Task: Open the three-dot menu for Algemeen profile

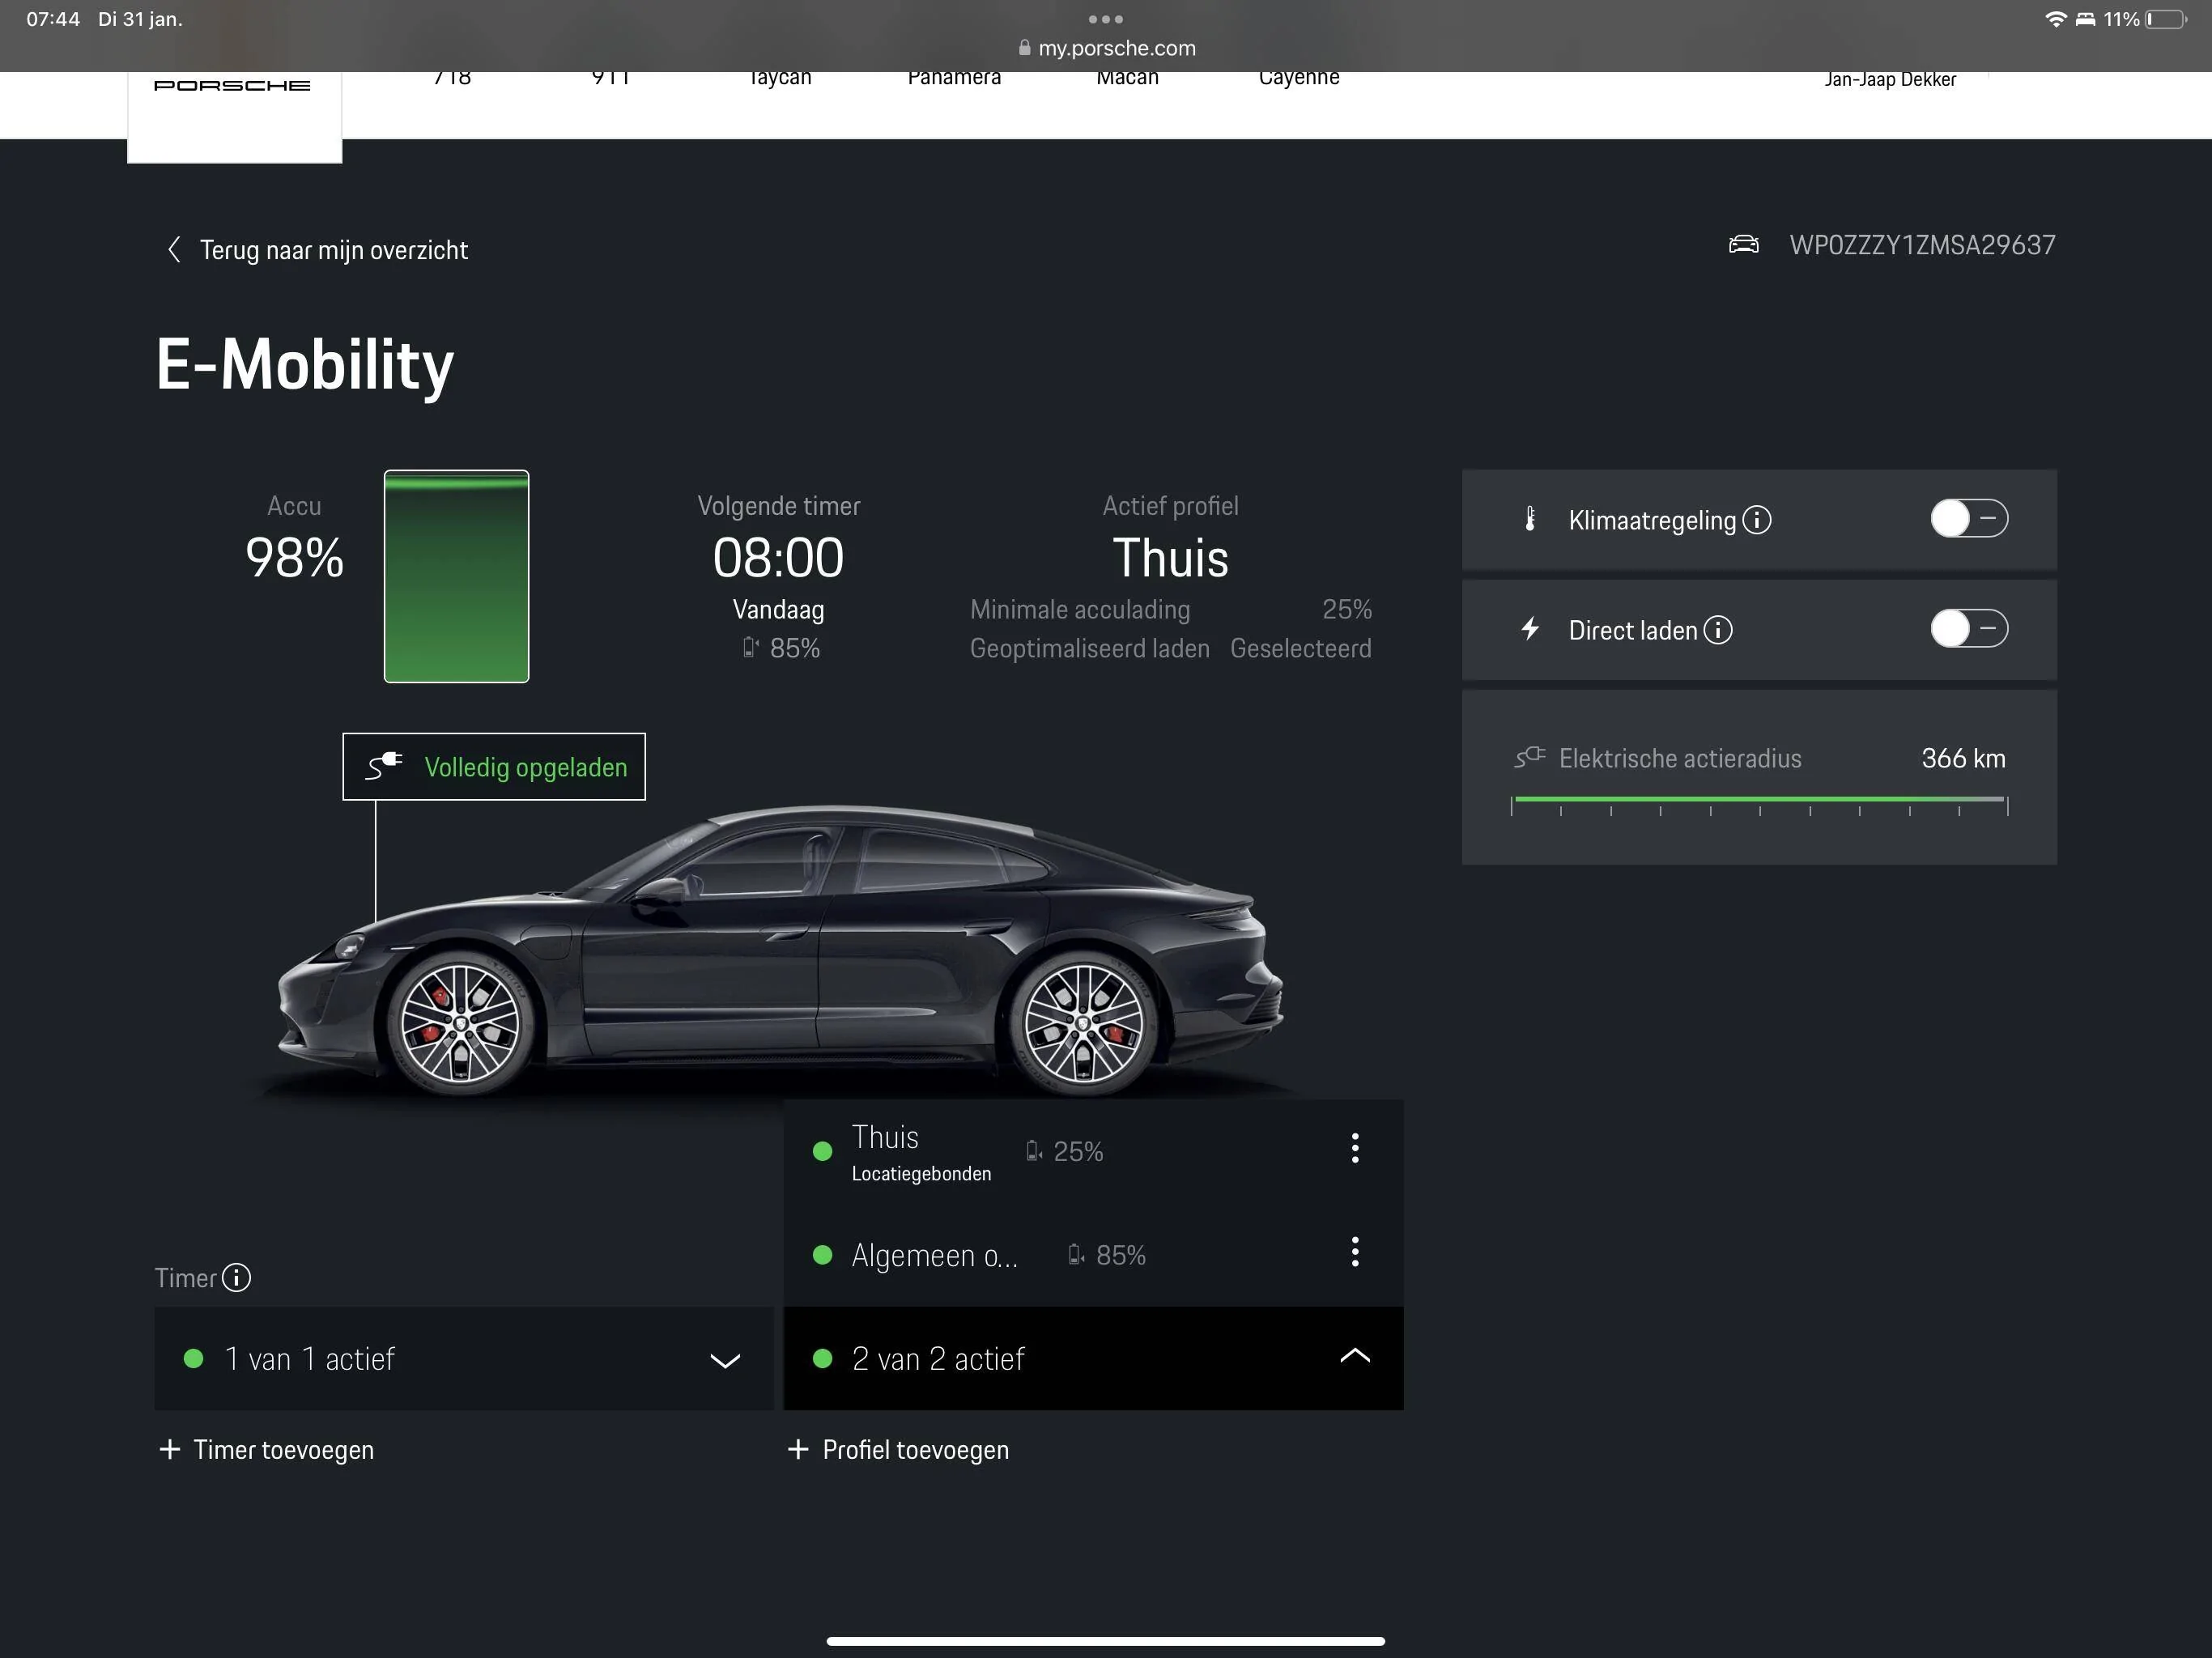Action: coord(1355,1251)
